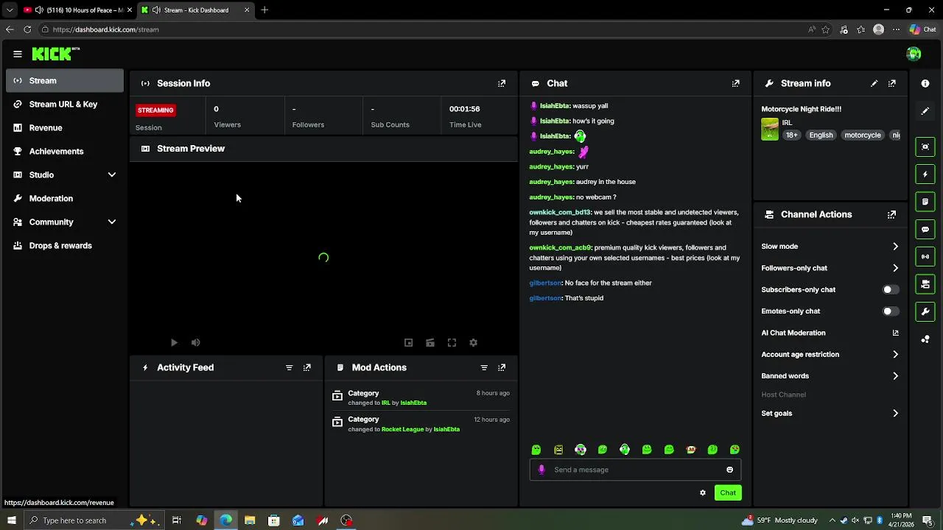Viewport: 943px width, 530px height.
Task: Pop out the Channel Actions panel
Action: pyautogui.click(x=892, y=215)
